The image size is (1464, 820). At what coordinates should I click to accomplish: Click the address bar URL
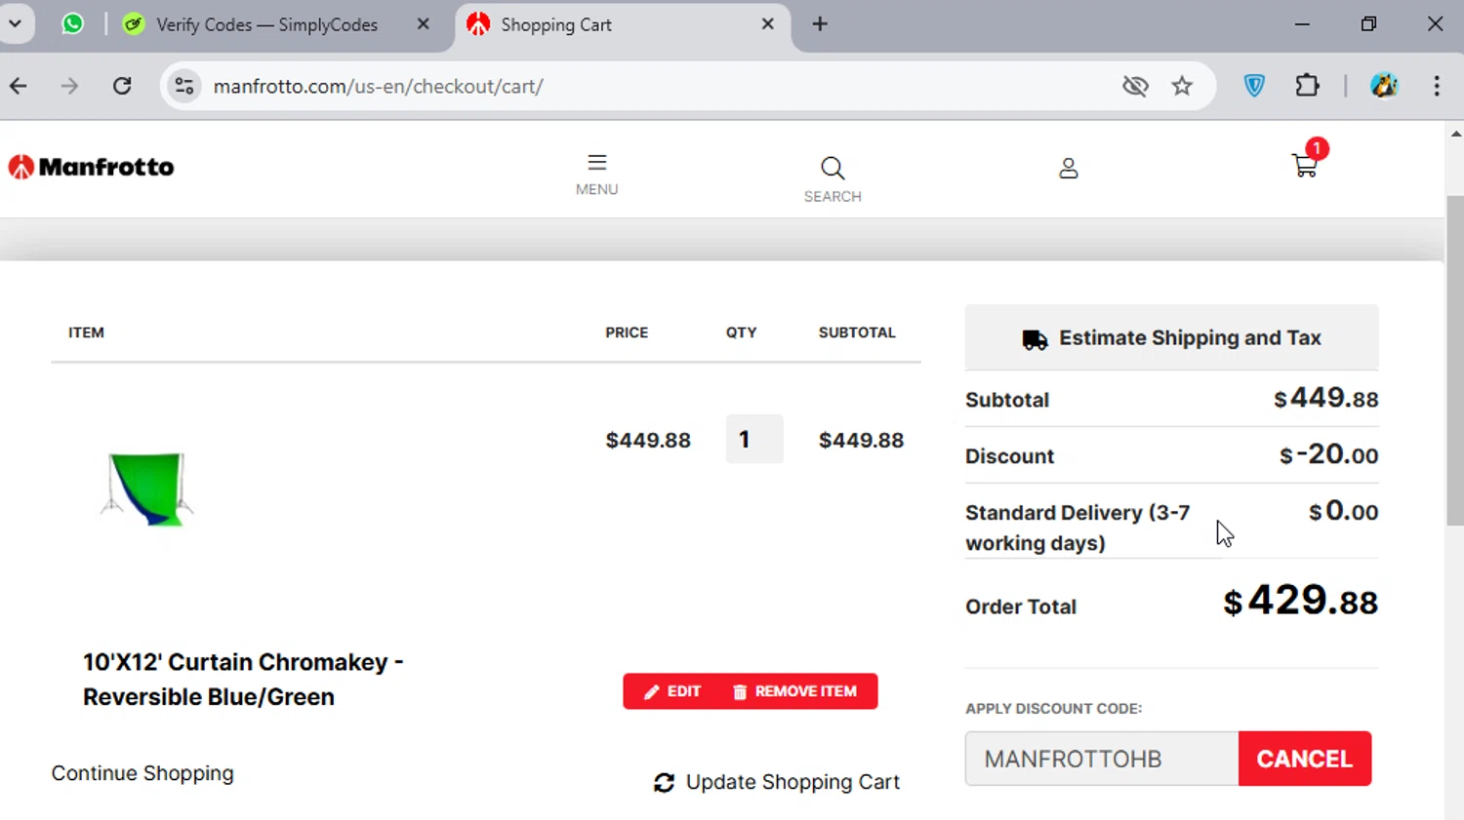[x=379, y=86]
